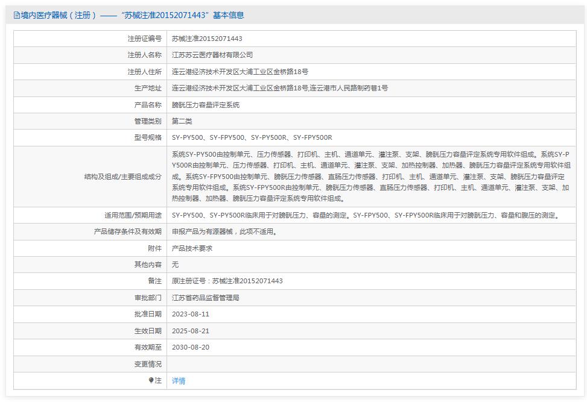
Task: Select the registration number 苏械注准20152071443 value
Action: (207, 39)
